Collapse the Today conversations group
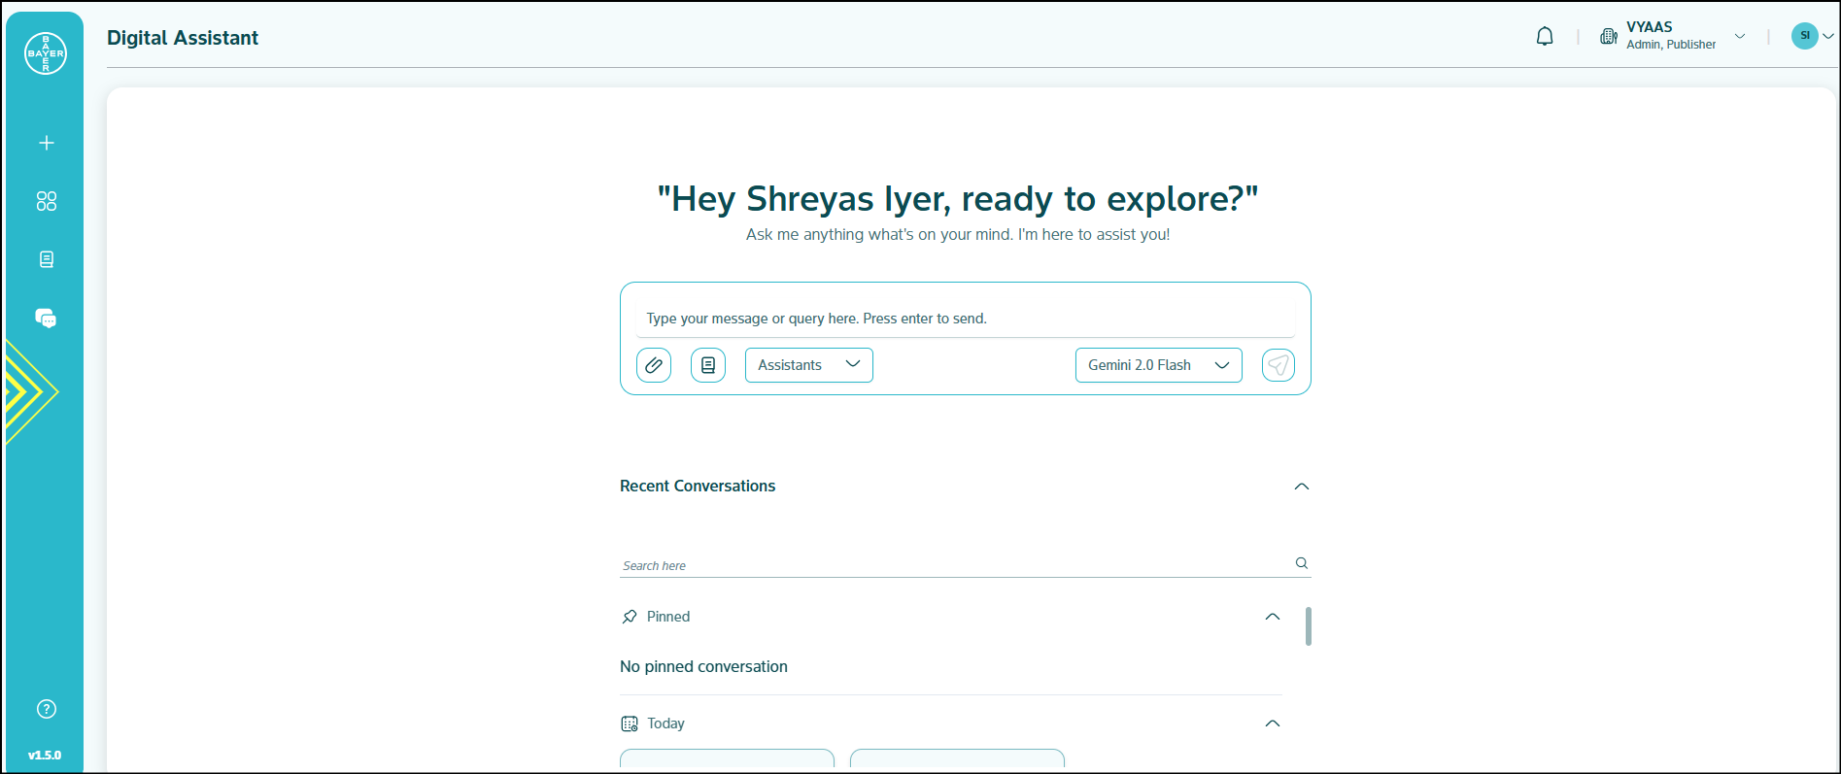Viewport: 1841px width, 774px height. click(1273, 724)
